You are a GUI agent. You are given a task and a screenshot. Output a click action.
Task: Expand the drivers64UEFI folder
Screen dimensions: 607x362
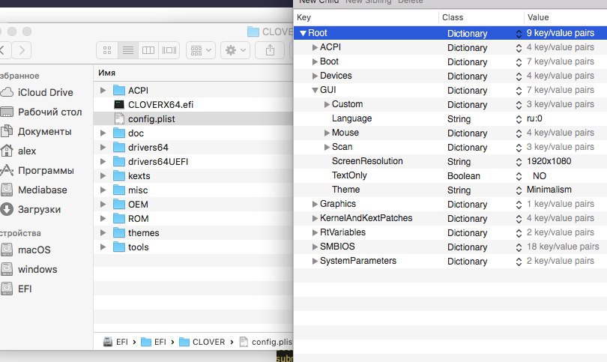(x=103, y=161)
